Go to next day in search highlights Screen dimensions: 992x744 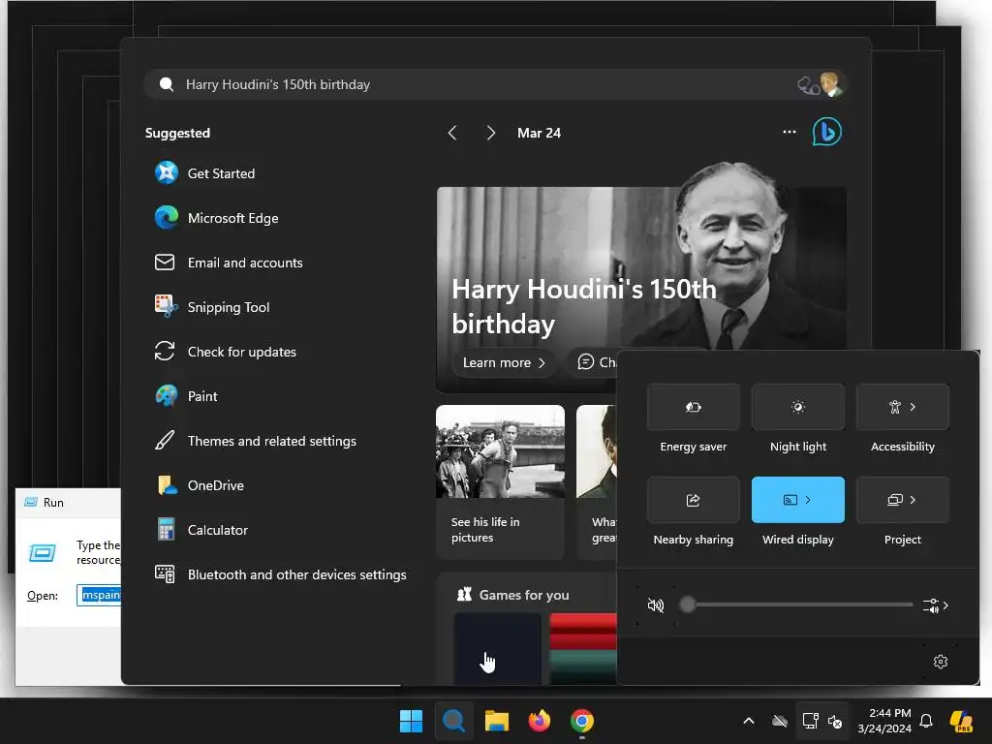[x=491, y=133]
